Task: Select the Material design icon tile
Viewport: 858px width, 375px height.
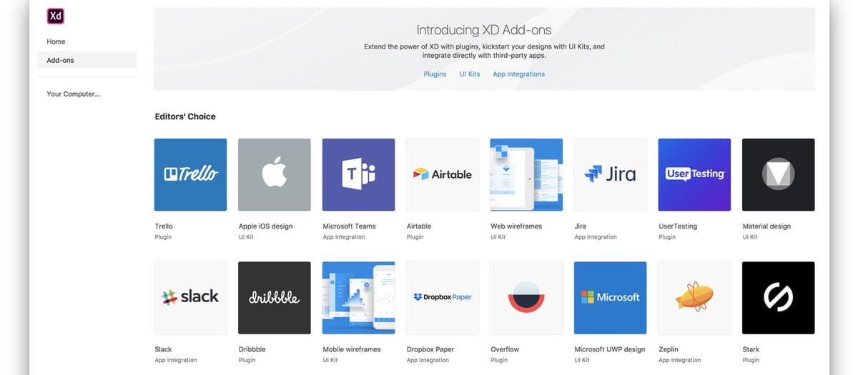Action: pos(779,174)
